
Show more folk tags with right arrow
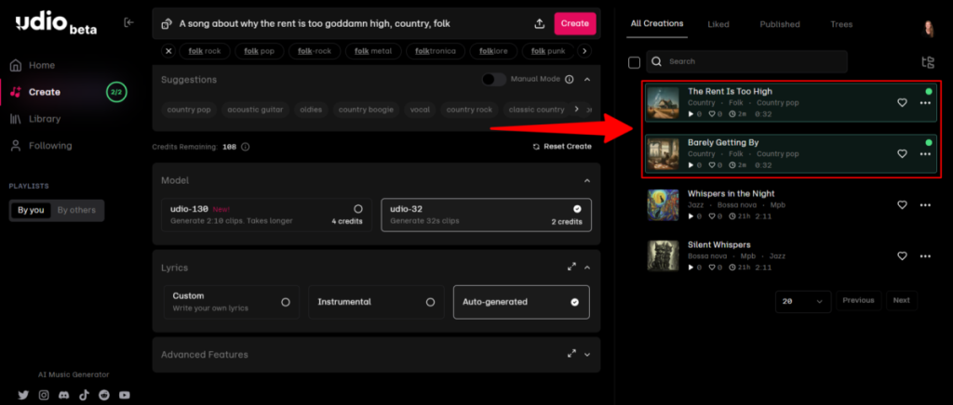tap(584, 51)
